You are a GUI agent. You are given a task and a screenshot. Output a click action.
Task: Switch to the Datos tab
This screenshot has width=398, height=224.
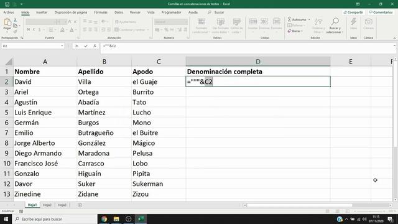click(x=119, y=12)
